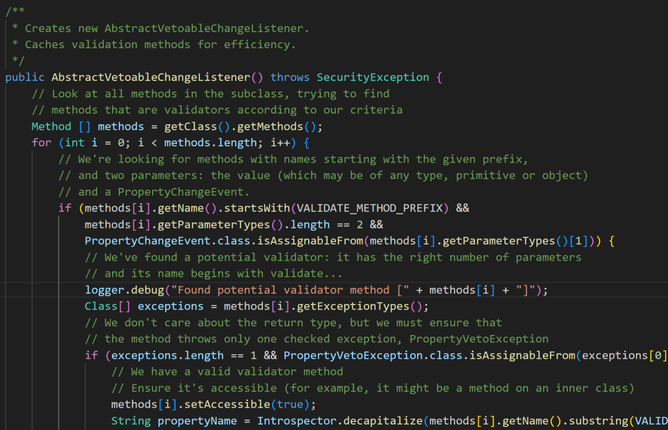Click 'PropertyChangeEvent.class' in the if condition
The width and height of the screenshot is (668, 430).
[x=168, y=241]
